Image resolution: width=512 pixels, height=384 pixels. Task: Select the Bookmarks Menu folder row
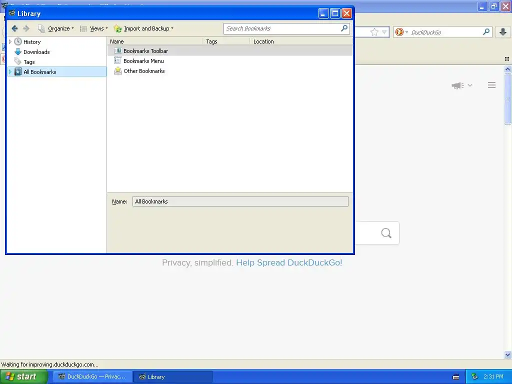tap(230, 61)
